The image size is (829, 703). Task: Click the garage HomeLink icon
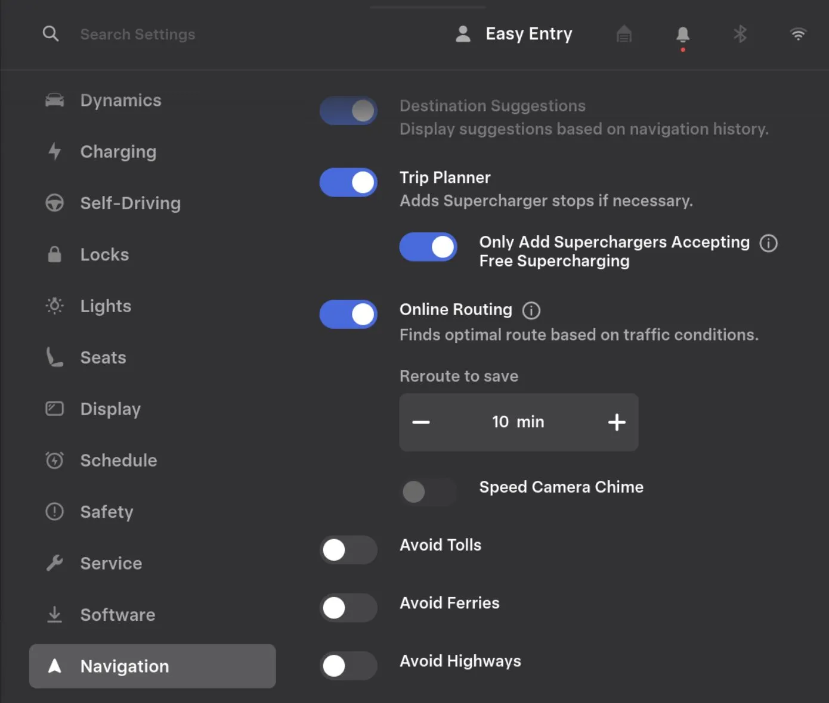(624, 35)
